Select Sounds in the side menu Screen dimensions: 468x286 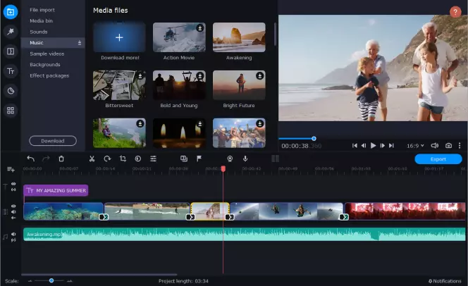(39, 32)
